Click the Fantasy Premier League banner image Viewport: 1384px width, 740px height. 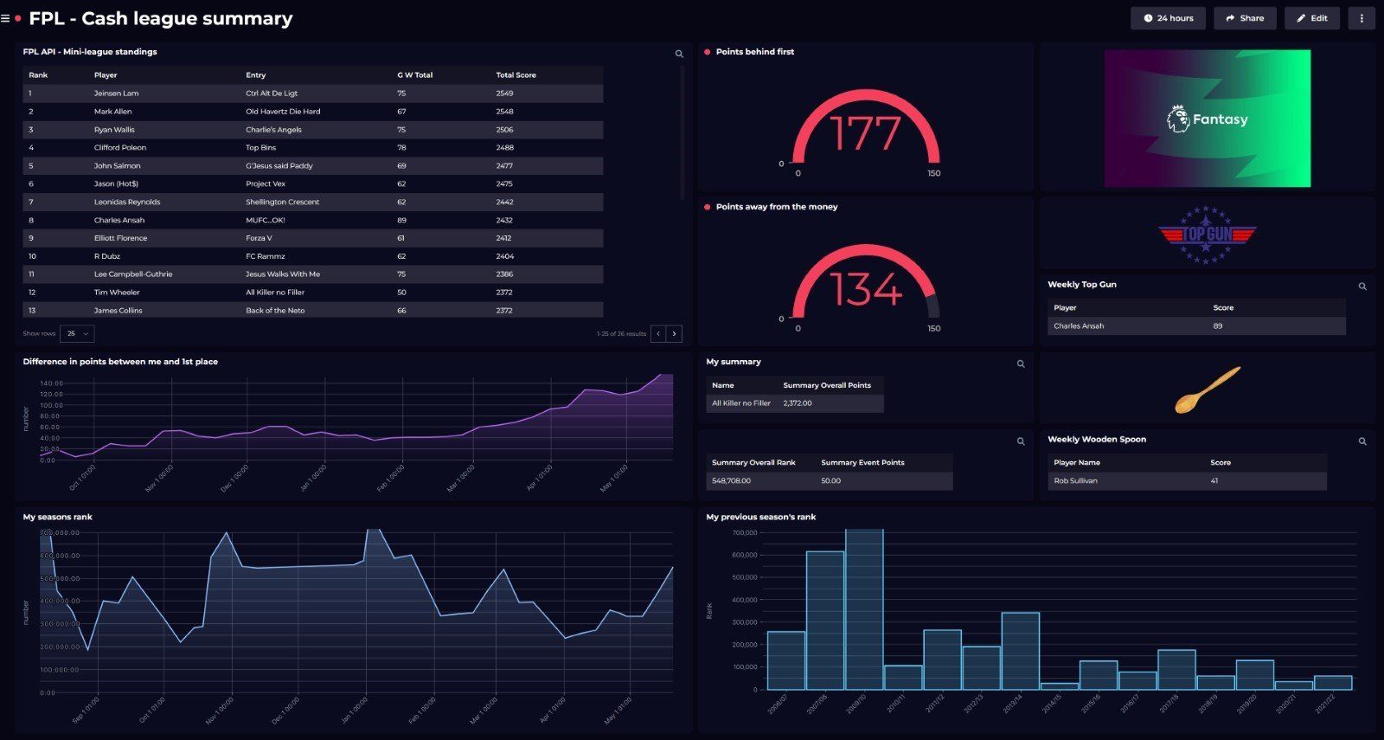[1207, 119]
